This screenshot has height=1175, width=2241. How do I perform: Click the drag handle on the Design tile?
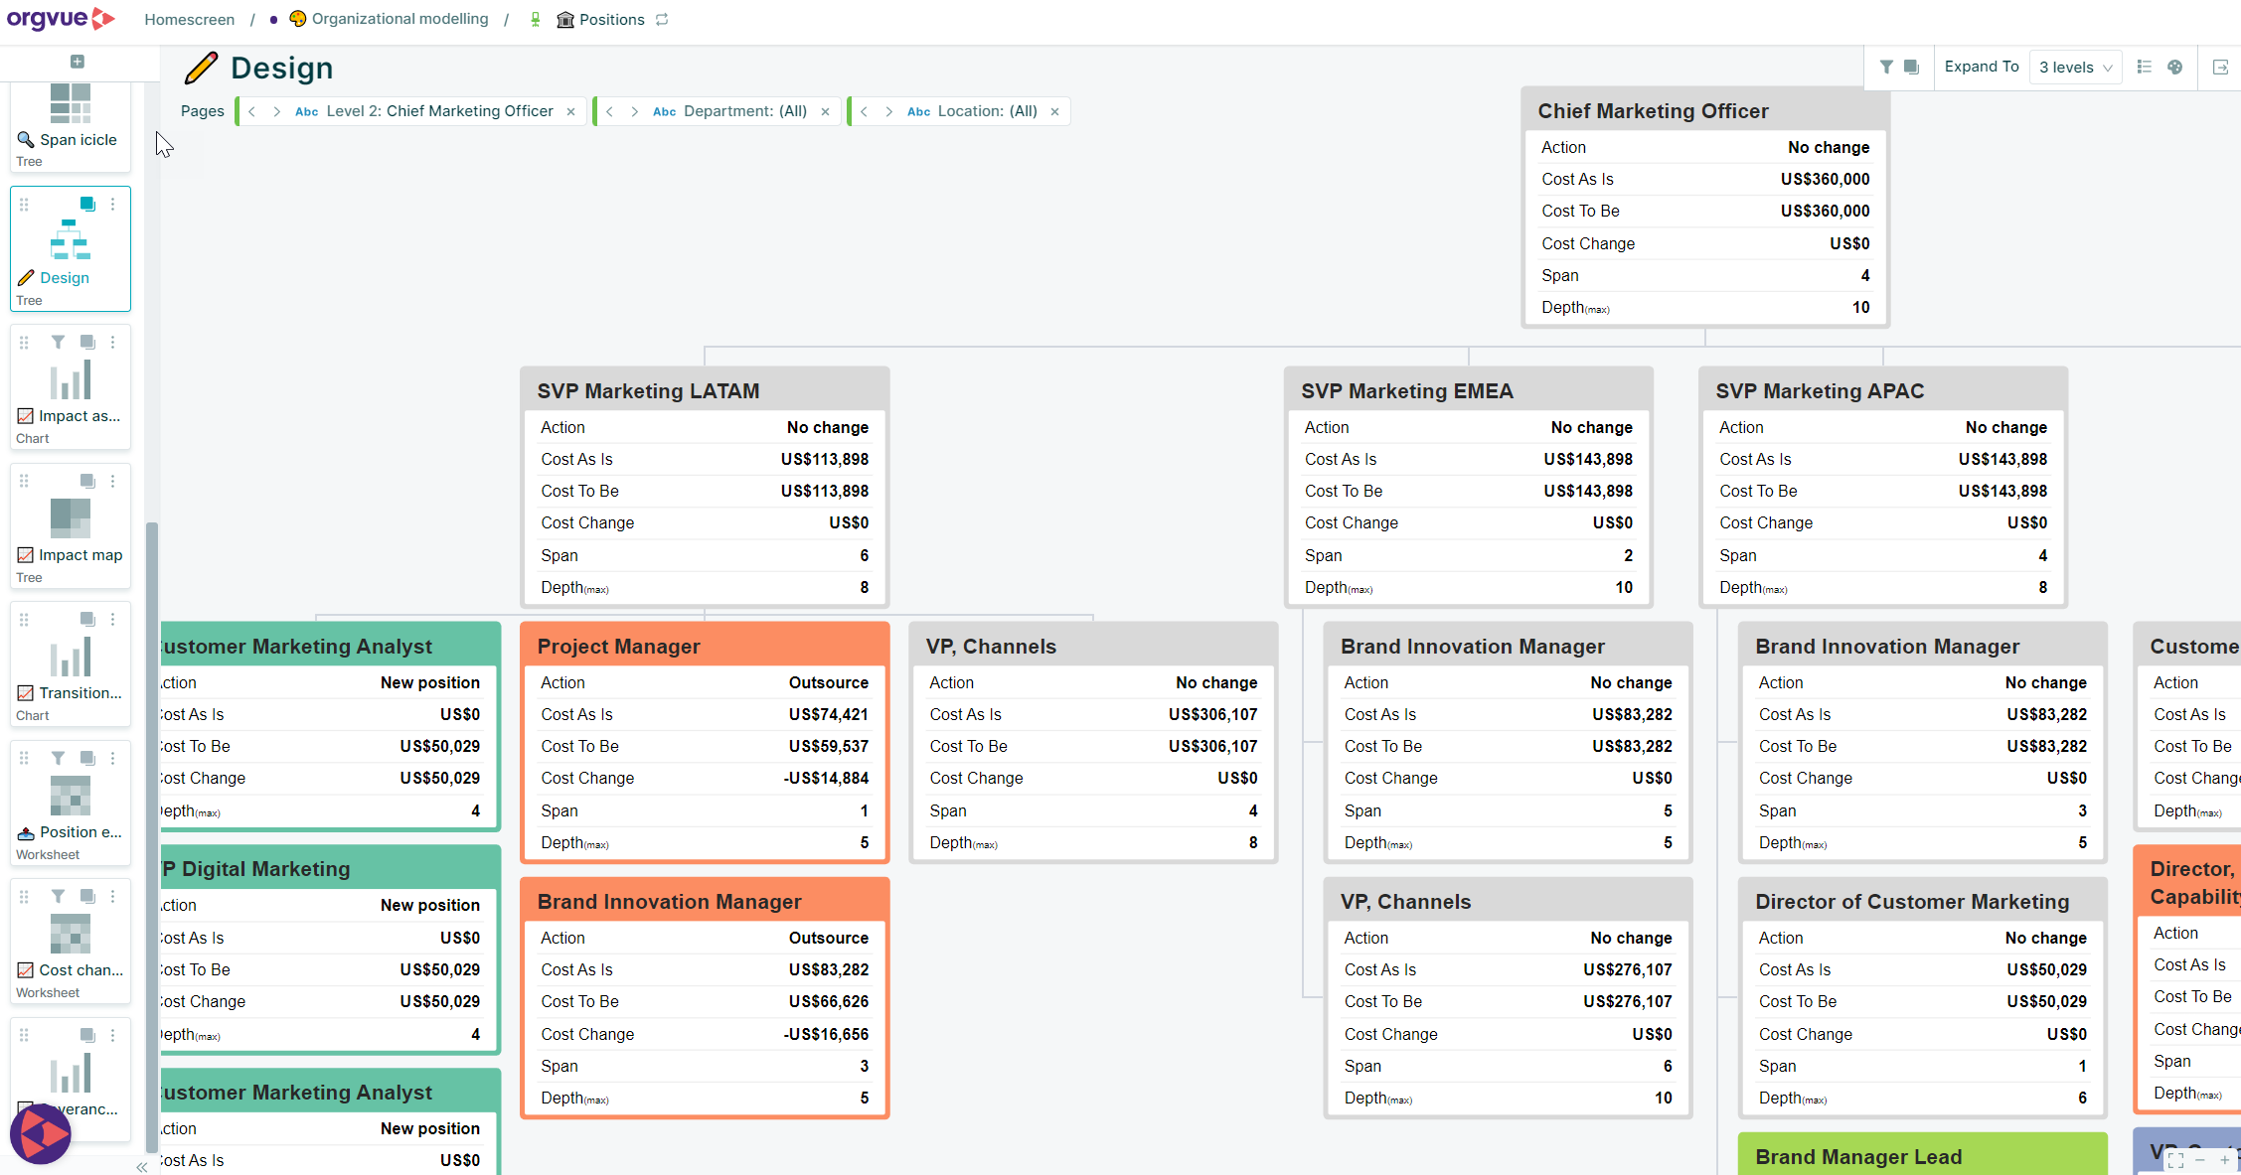(x=24, y=204)
